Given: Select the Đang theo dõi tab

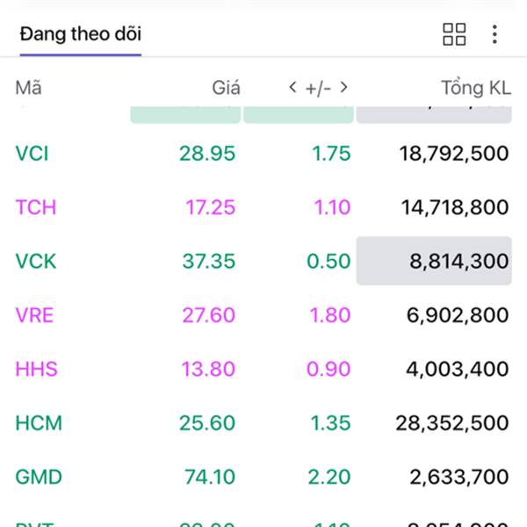Looking at the screenshot, I should pos(80,34).
